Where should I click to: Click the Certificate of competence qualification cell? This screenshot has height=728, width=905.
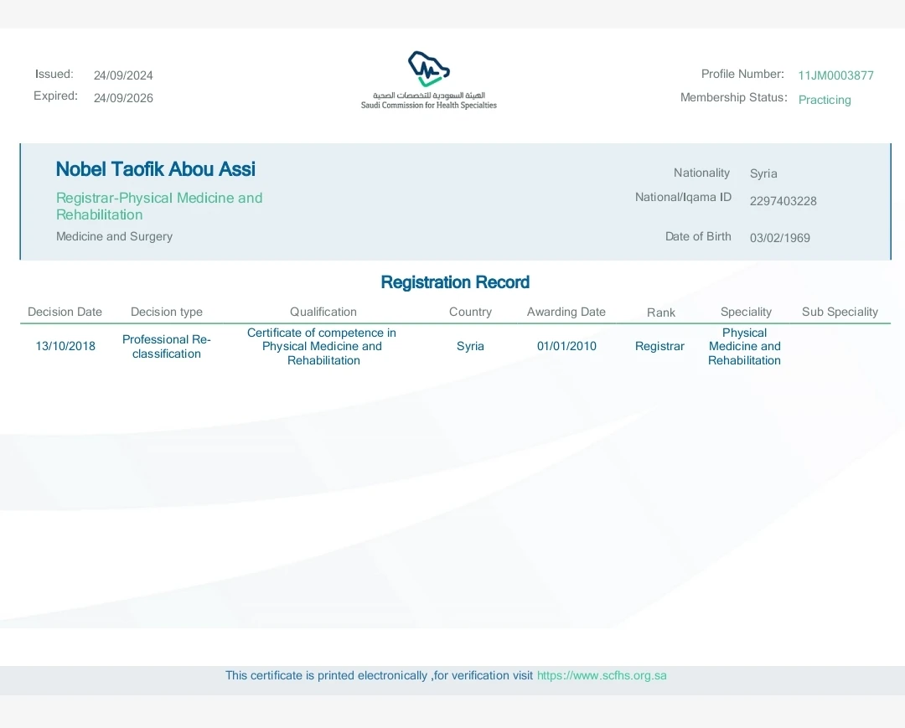coord(323,347)
